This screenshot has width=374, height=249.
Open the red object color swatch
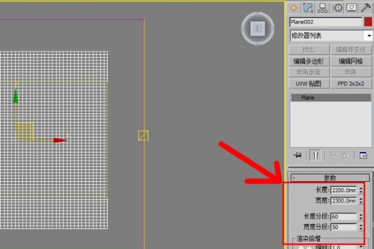point(368,22)
